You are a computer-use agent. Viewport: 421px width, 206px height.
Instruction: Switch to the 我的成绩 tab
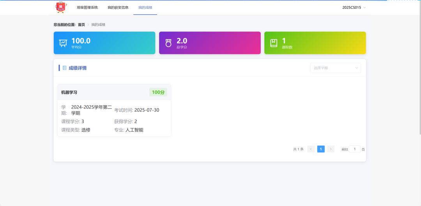[x=145, y=7]
